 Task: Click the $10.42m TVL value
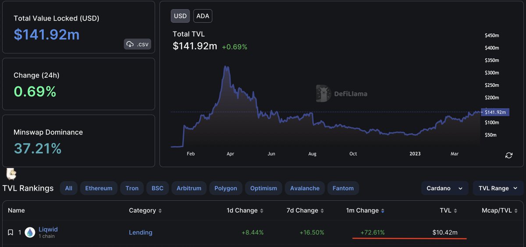[444, 233]
